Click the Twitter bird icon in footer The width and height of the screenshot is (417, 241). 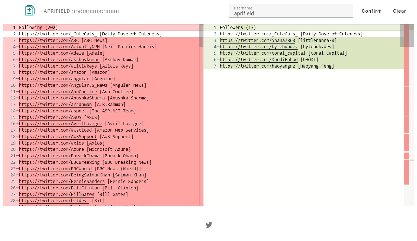tap(209, 225)
